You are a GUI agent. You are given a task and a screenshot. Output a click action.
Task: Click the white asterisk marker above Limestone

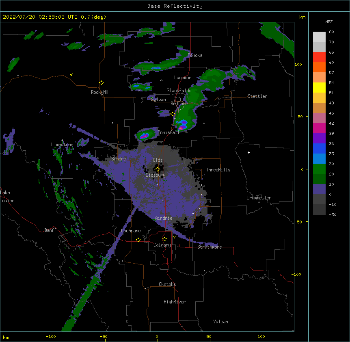[x=63, y=141]
